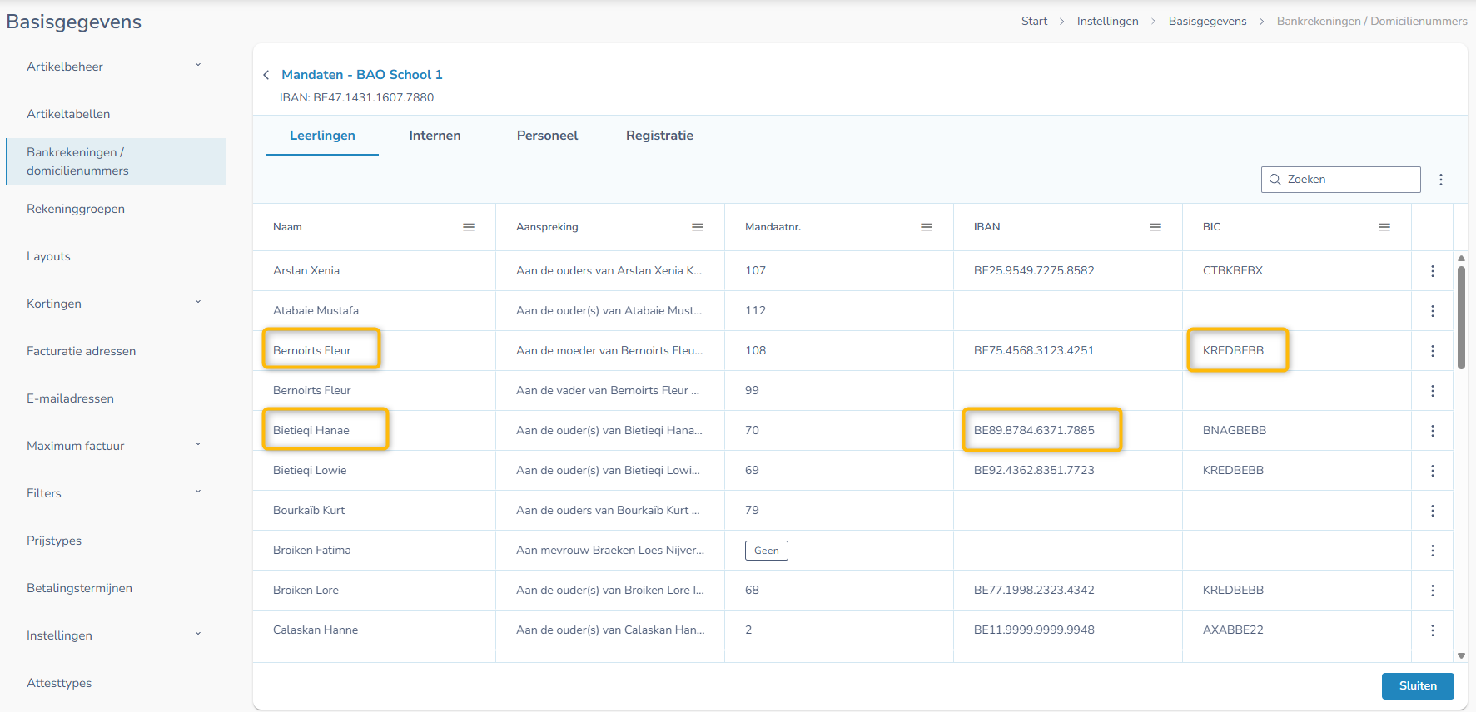Expand the Kortingen sidebar section
This screenshot has width=1476, height=712.
click(x=198, y=302)
